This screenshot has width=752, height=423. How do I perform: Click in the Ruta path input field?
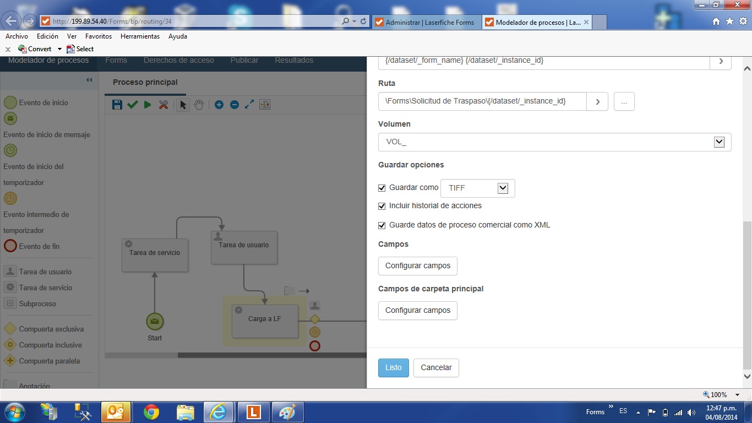[x=482, y=101]
